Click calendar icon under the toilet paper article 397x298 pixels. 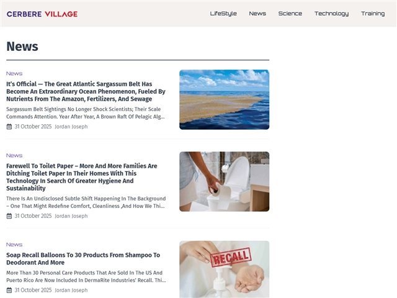(x=9, y=216)
